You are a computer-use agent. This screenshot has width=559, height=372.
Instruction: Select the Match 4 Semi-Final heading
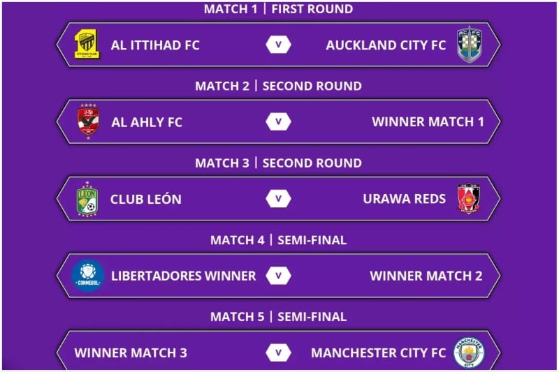tap(278, 240)
